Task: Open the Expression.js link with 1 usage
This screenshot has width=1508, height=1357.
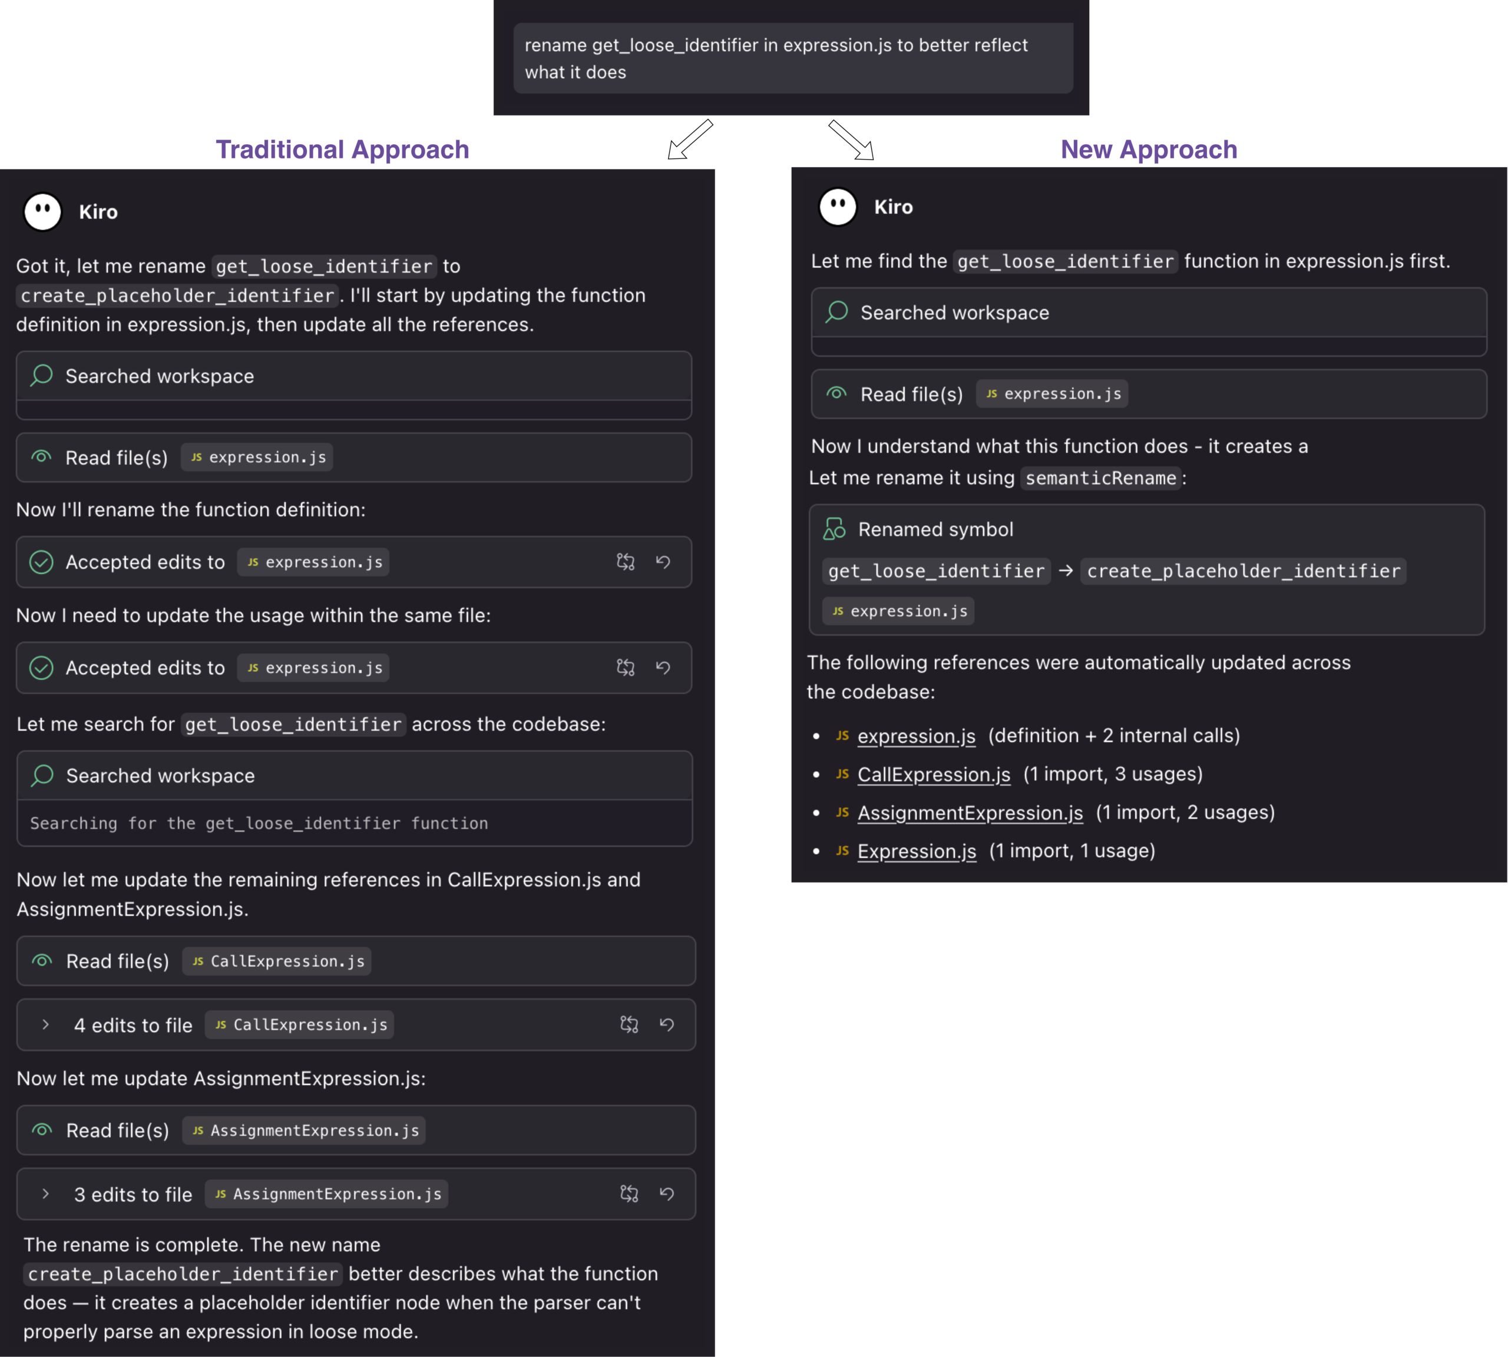Action: tap(917, 851)
